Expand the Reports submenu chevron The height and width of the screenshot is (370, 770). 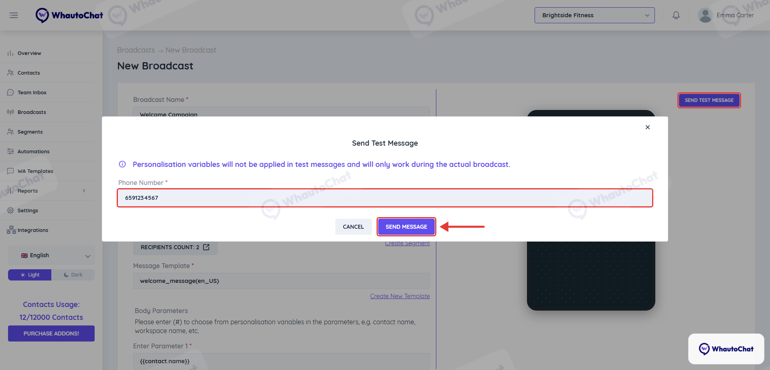click(x=84, y=191)
